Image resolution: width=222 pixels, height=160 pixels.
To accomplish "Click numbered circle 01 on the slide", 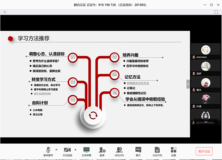I will click(73, 58).
